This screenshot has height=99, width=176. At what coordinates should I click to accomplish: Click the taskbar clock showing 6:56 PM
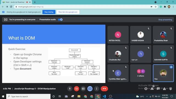tap(165, 97)
